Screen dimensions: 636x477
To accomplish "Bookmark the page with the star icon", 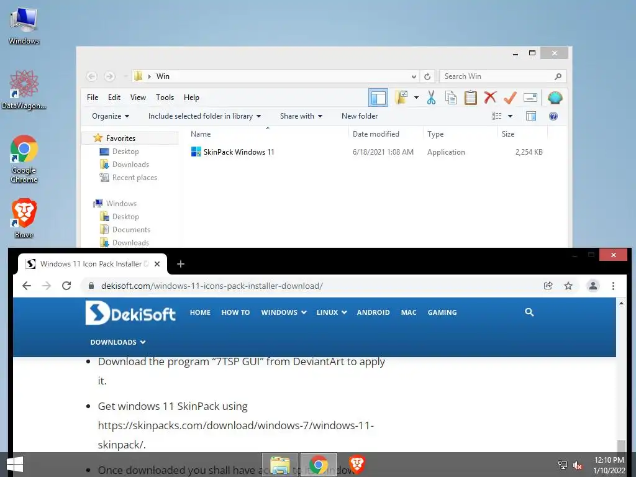I will 568,286.
